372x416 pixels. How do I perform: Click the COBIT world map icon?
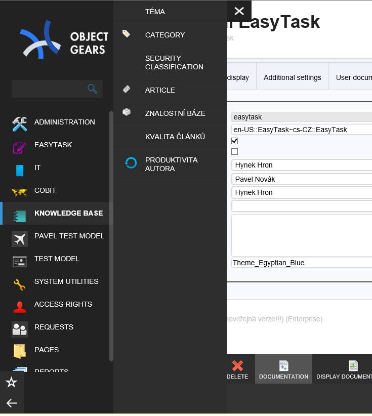[x=19, y=192]
